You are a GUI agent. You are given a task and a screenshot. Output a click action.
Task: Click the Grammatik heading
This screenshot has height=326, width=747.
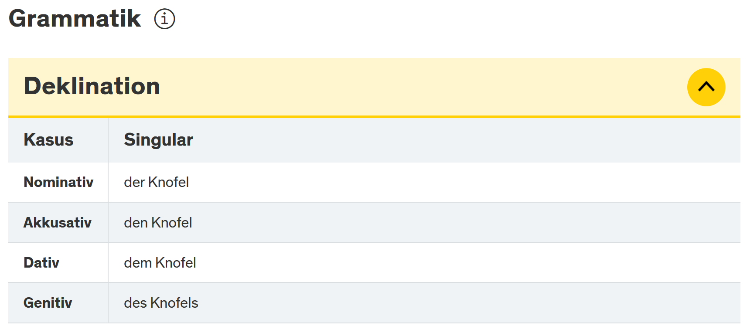click(75, 19)
